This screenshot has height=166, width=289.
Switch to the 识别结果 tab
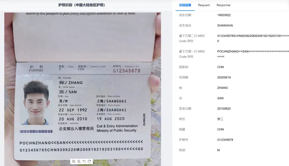(185, 5)
